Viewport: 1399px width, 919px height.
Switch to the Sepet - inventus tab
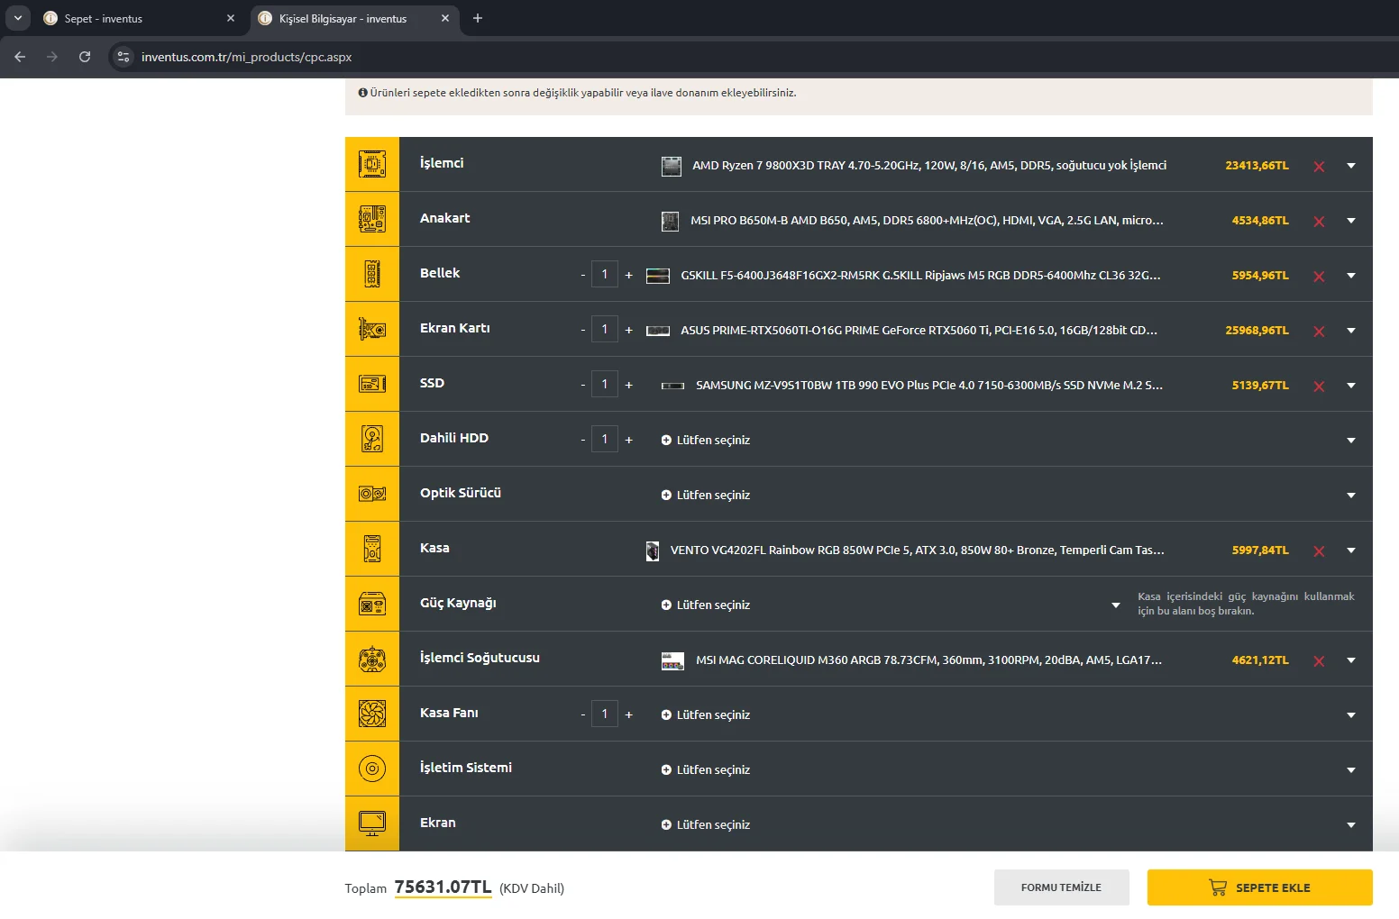(x=140, y=19)
